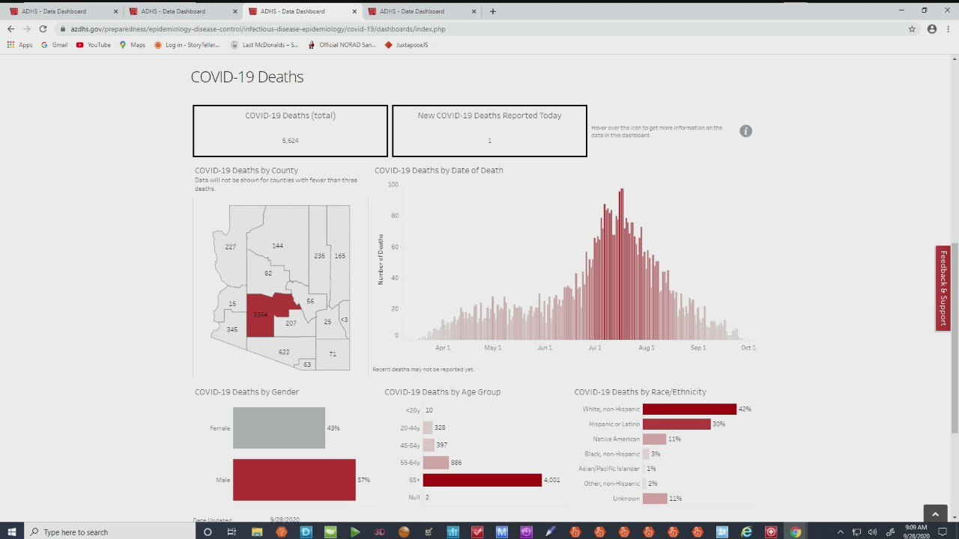Open the Feedback & Support side button

tap(943, 287)
